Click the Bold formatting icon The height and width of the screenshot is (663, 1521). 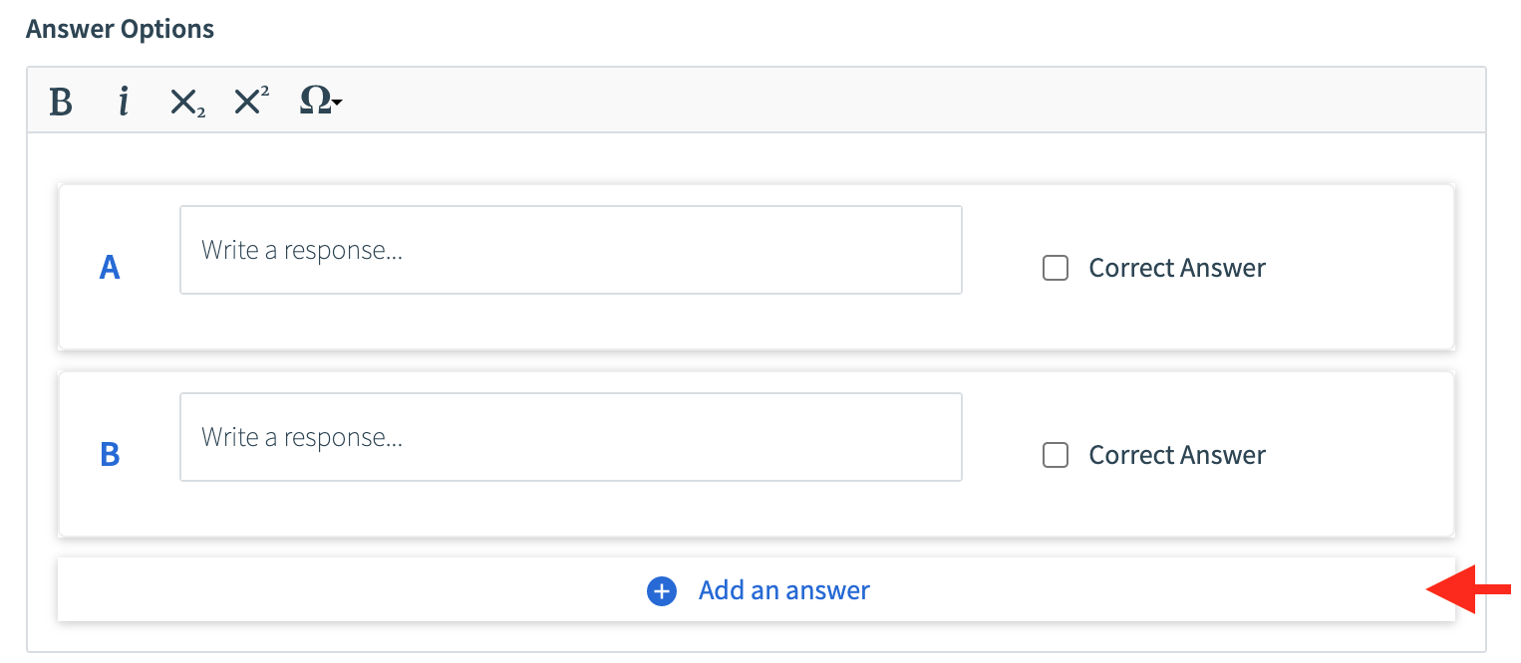[x=60, y=101]
